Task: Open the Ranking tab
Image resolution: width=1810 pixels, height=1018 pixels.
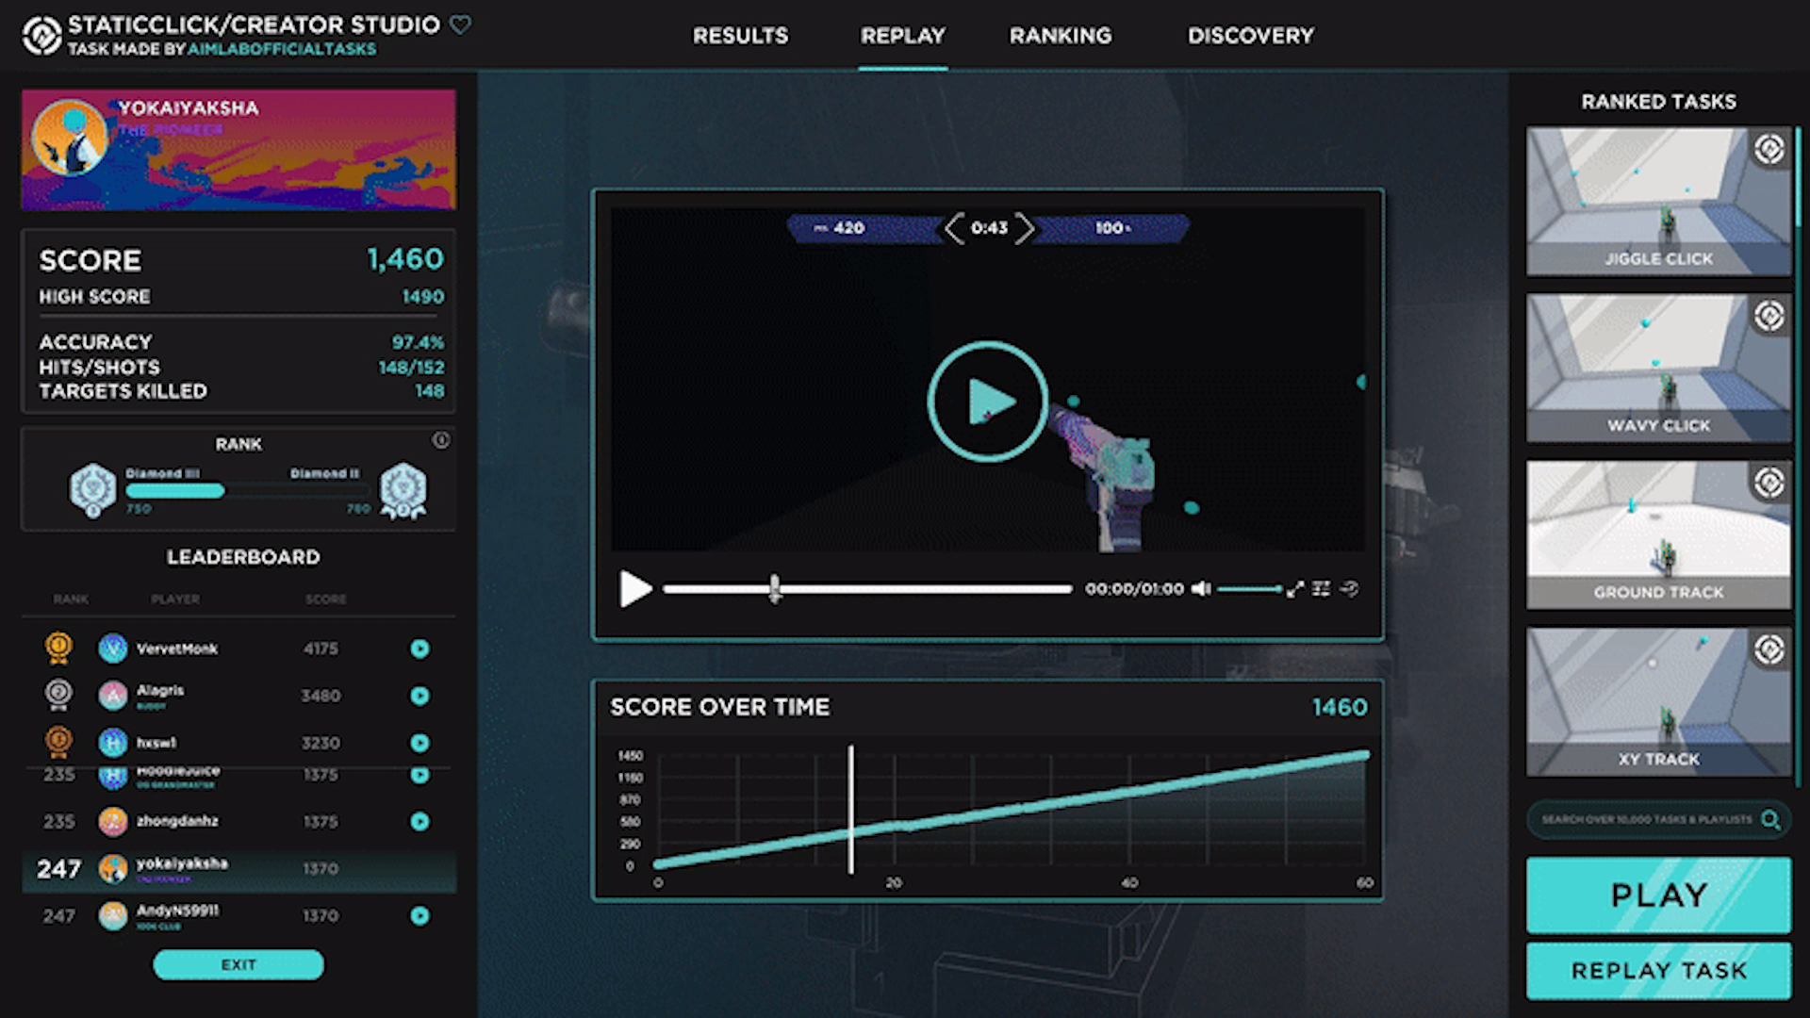Action: [1061, 36]
